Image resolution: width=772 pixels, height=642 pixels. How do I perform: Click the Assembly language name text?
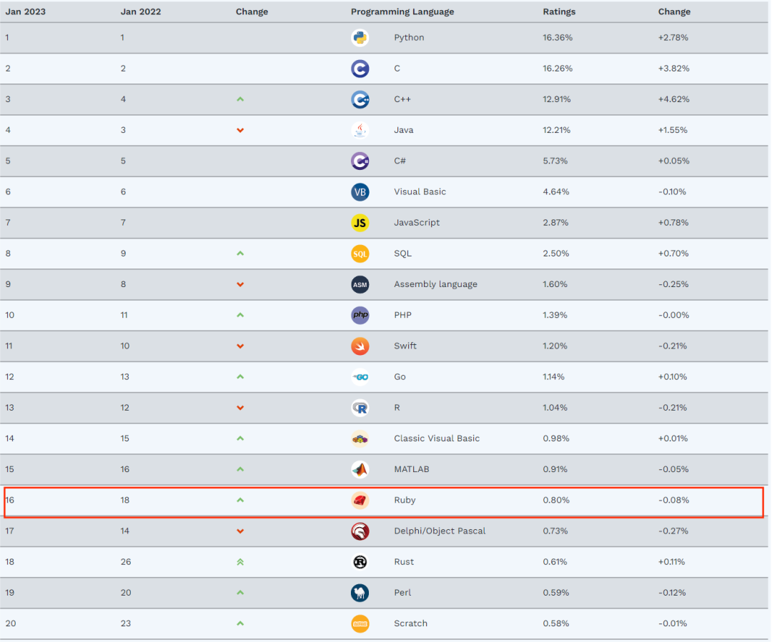pos(435,284)
